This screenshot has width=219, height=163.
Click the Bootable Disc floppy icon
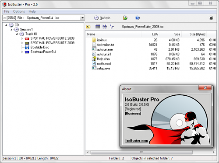click(27, 47)
